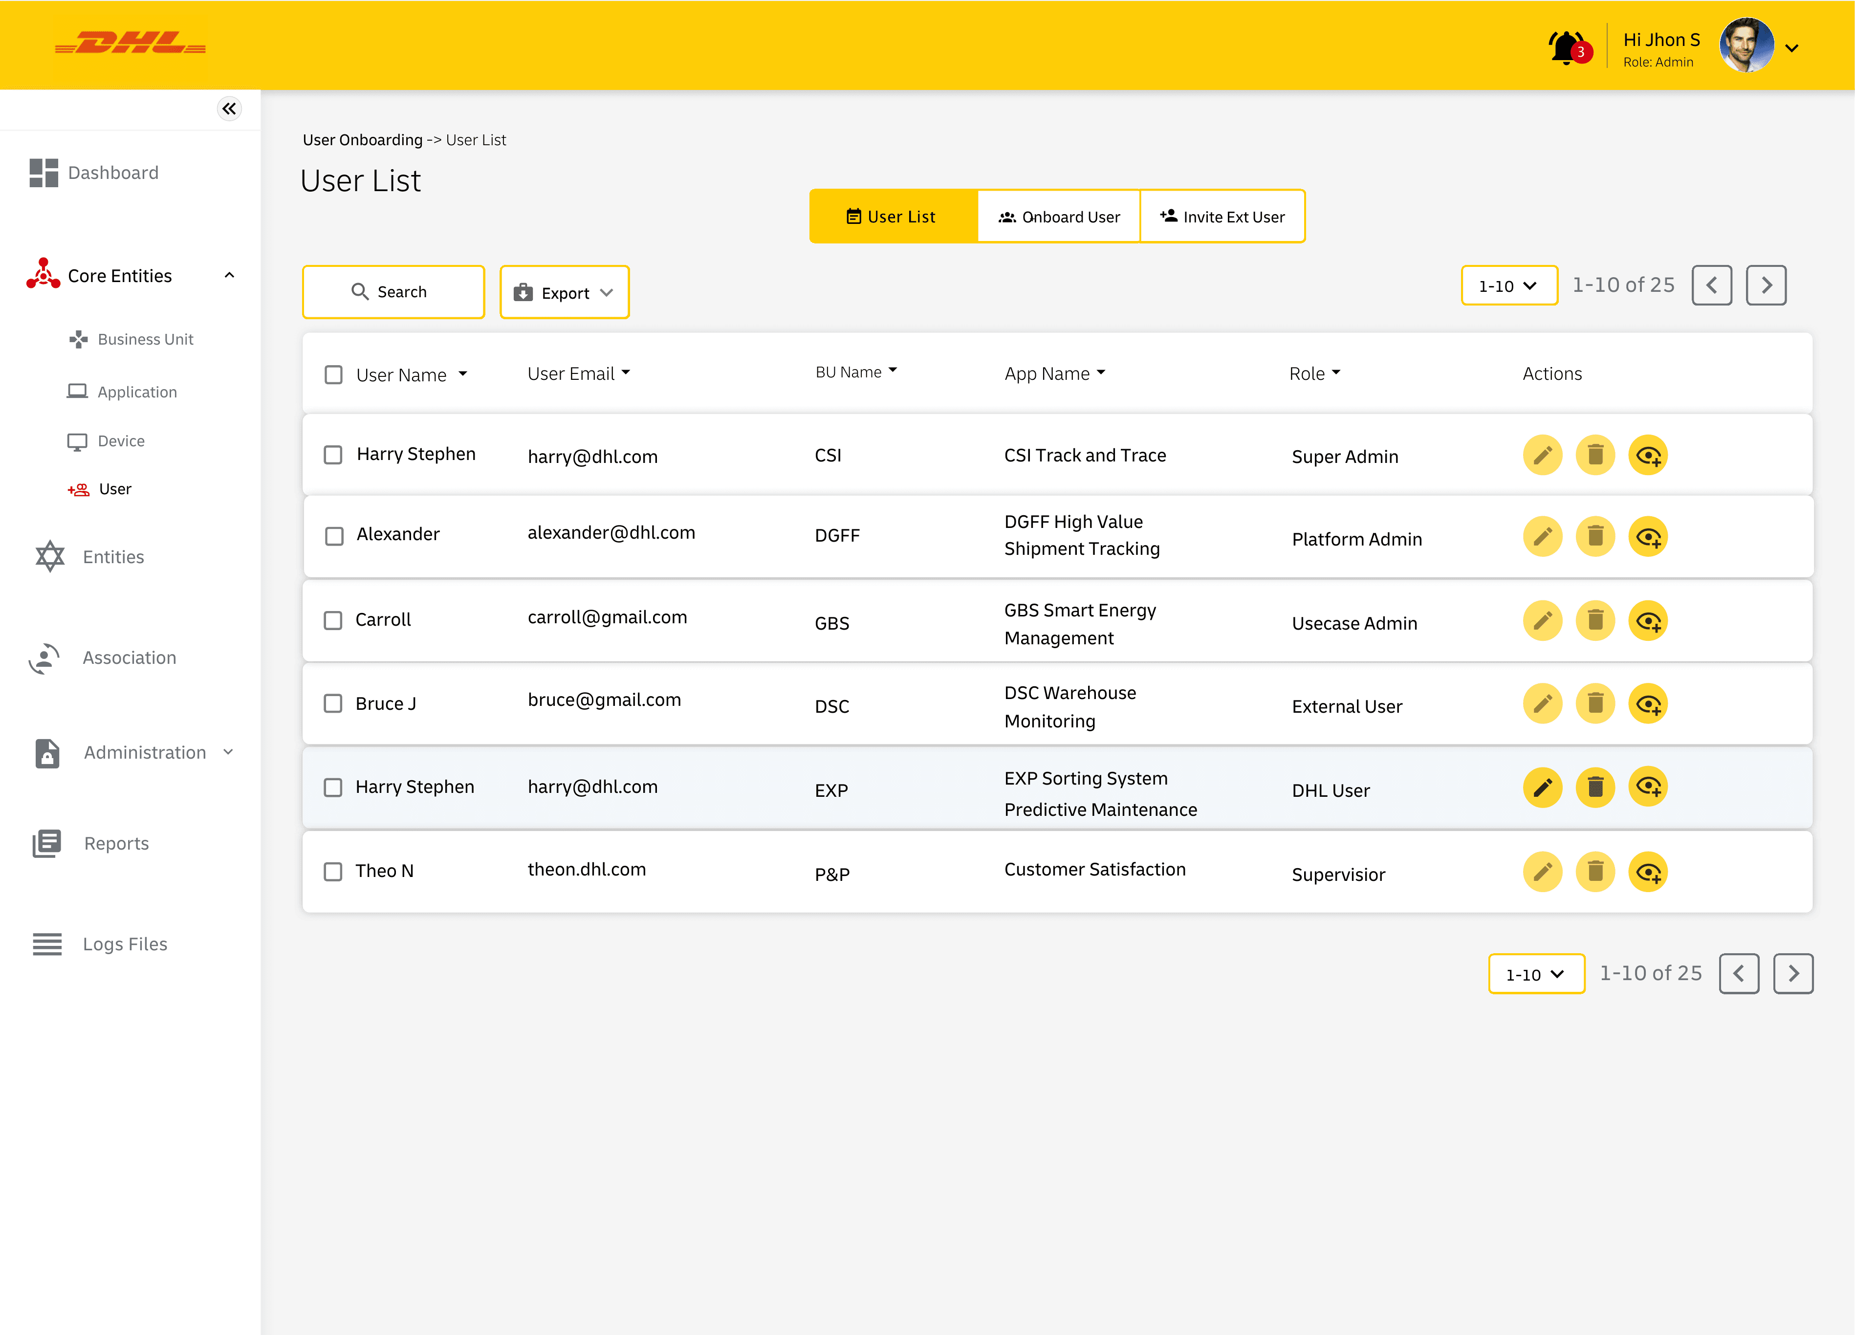This screenshot has width=1855, height=1335.
Task: Edit the Harry Stephen EXP row
Action: pos(1543,787)
